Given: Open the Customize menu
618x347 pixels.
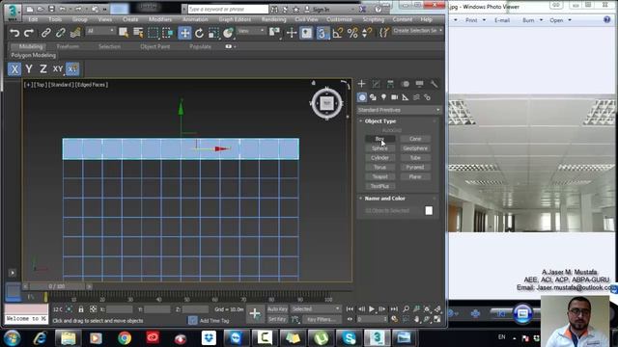Looking at the screenshot, I should pyautogui.click(x=339, y=19).
